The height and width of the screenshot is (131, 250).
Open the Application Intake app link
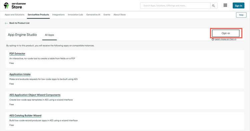coord(20,74)
